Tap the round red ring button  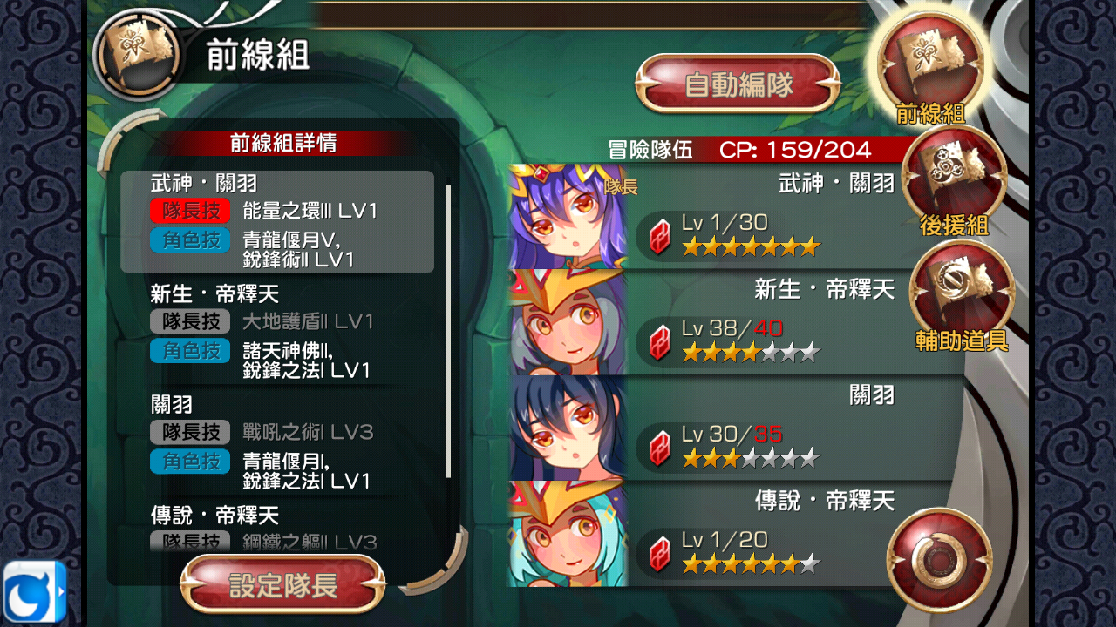click(x=940, y=557)
